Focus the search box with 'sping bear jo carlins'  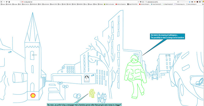click(161, 2)
